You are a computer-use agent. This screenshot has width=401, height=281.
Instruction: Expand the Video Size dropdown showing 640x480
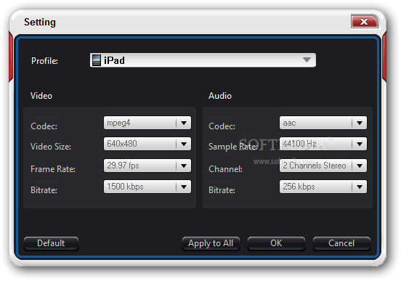point(147,144)
